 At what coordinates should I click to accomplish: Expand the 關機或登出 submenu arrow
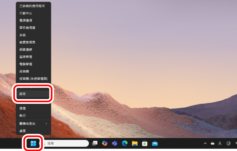tap(46, 123)
